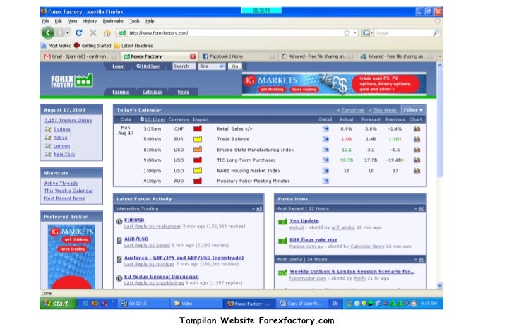
Task: Open the News site navigation tab
Action: (x=184, y=92)
